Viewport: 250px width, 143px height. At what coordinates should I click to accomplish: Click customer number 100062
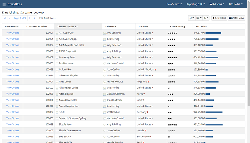49,57
